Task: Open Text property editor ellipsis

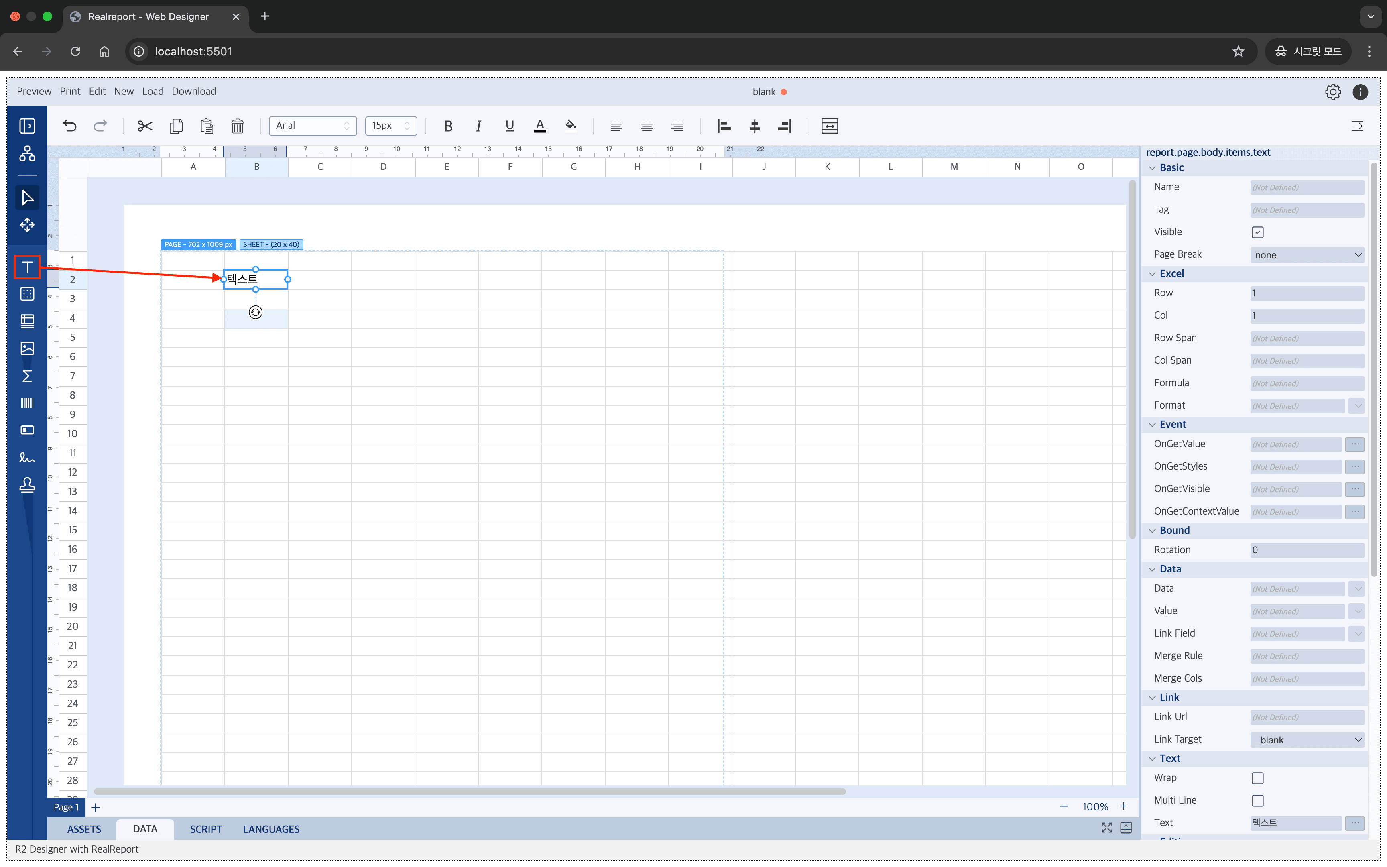Action: pos(1355,823)
